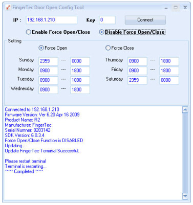This screenshot has width=193, height=205.
Task: Click 'Update FingerTec Terminal Successful.' line
Action: pos(42,151)
